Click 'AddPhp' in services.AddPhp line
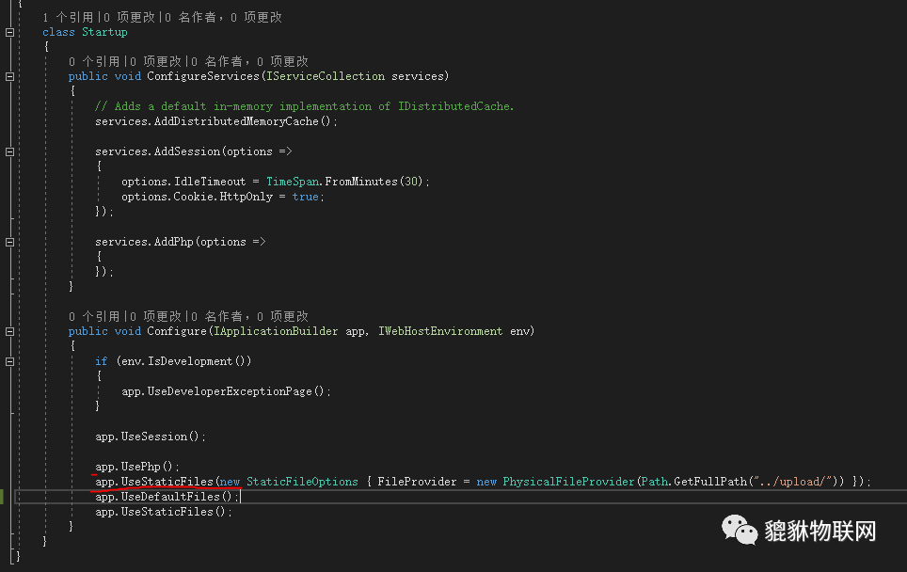 point(173,242)
